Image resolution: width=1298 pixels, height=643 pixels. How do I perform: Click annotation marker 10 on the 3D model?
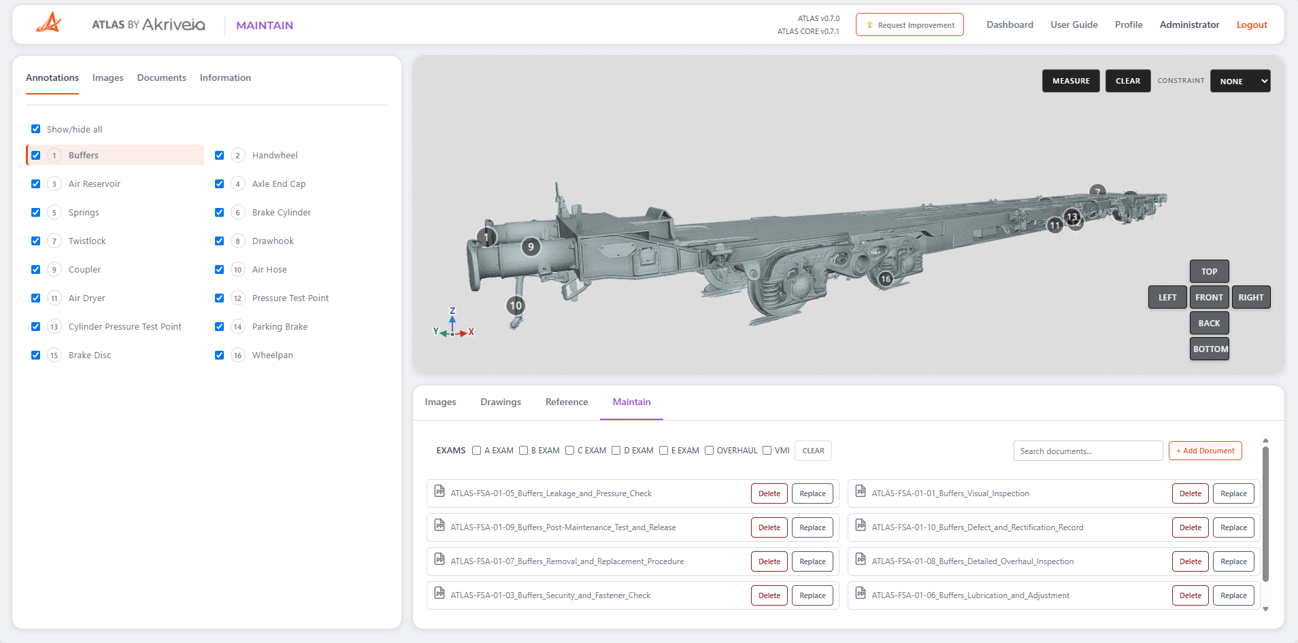(516, 306)
